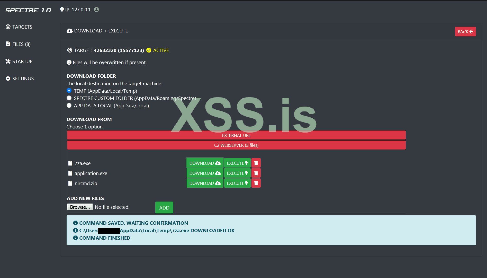
Task: Click the yellow Active checkmark icon
Action: (x=149, y=50)
